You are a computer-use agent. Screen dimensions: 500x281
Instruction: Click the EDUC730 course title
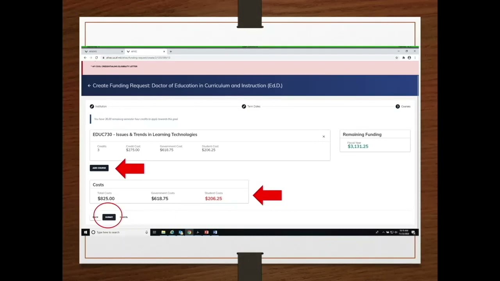(x=145, y=134)
